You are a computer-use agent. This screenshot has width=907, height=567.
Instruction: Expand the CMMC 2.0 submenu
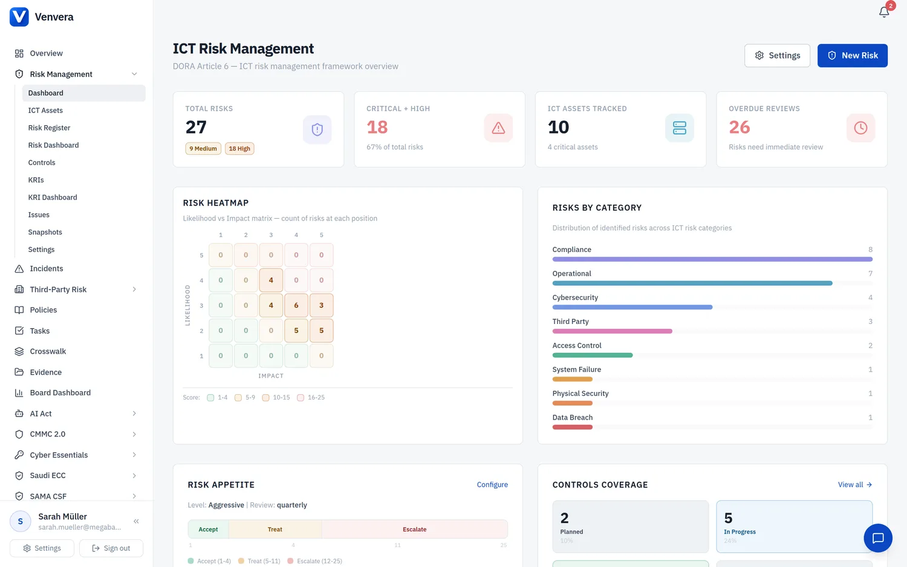[x=134, y=434]
